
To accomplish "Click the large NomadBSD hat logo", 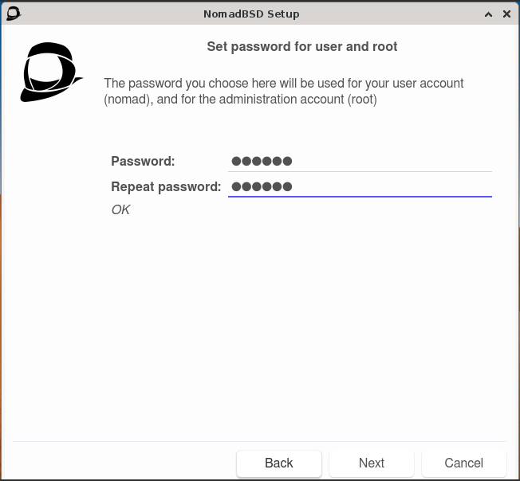I will pyautogui.click(x=51, y=72).
